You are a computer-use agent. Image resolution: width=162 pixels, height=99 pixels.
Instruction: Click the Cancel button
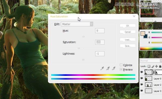[128, 32]
